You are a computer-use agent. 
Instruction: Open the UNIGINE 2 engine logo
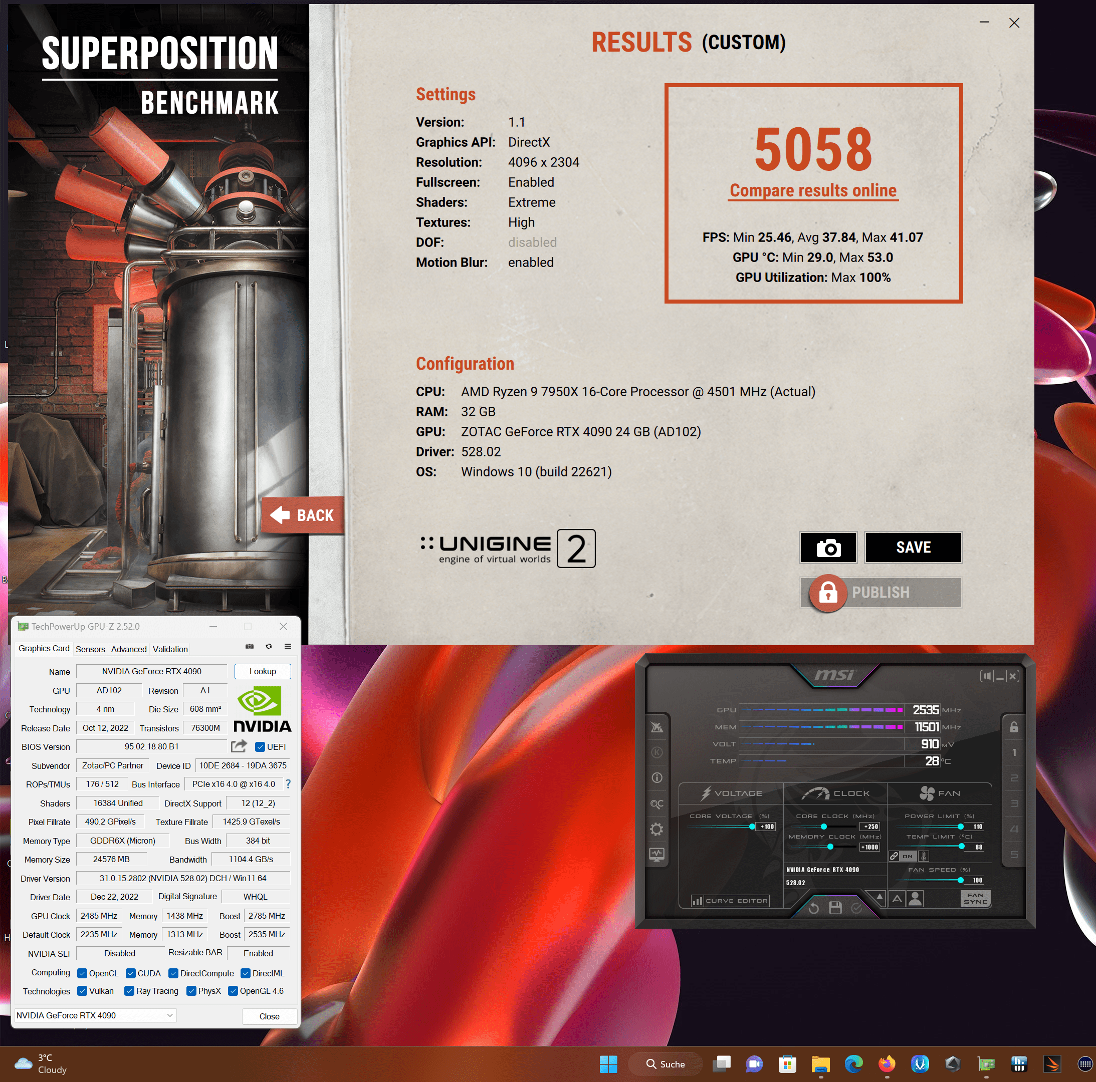(x=508, y=549)
